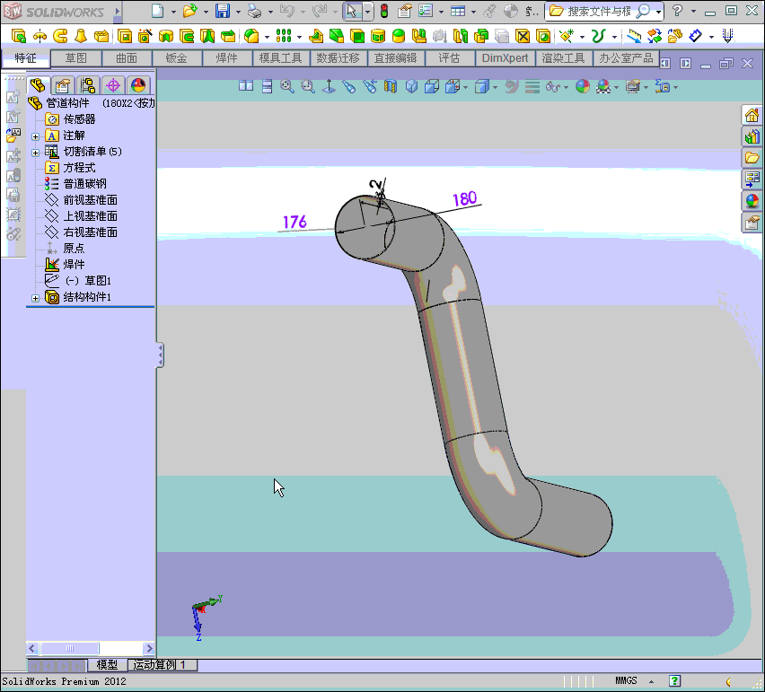The image size is (765, 692).
Task: Open the search box dropdown arrow
Action: coord(659,12)
